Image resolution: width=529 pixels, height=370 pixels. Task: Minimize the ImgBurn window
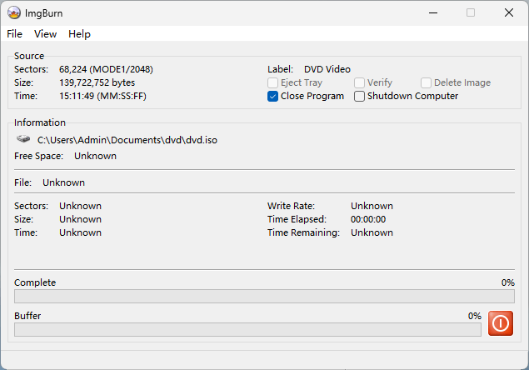pos(432,12)
